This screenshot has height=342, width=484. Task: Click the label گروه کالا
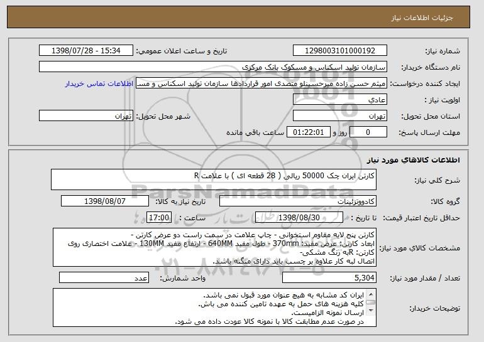[x=445, y=202]
